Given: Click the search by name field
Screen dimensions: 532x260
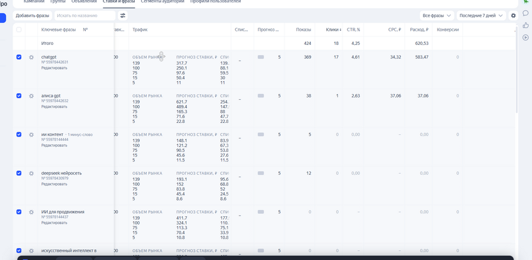Looking at the screenshot, I should click(x=85, y=15).
